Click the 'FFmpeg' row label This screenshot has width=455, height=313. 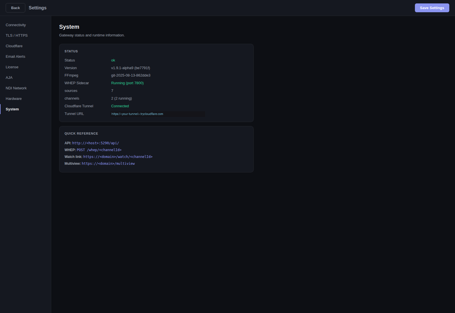pyautogui.click(x=71, y=75)
